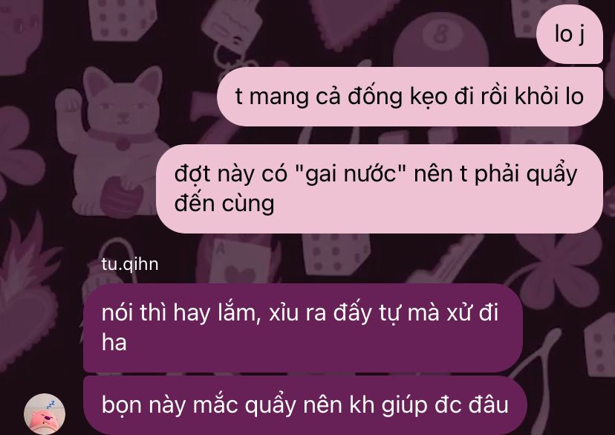Tap the dice above the lucky cat
This screenshot has height=435, width=615.
pyautogui.click(x=122, y=19)
